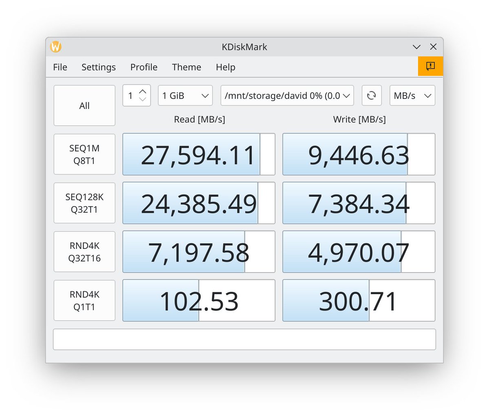The width and height of the screenshot is (489, 417).
Task: Close the KDiskMark window
Action: (x=433, y=47)
